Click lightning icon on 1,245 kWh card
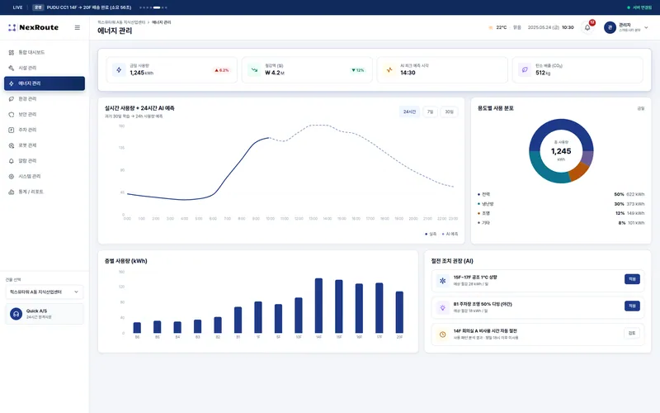This screenshot has height=413, width=660. click(119, 70)
